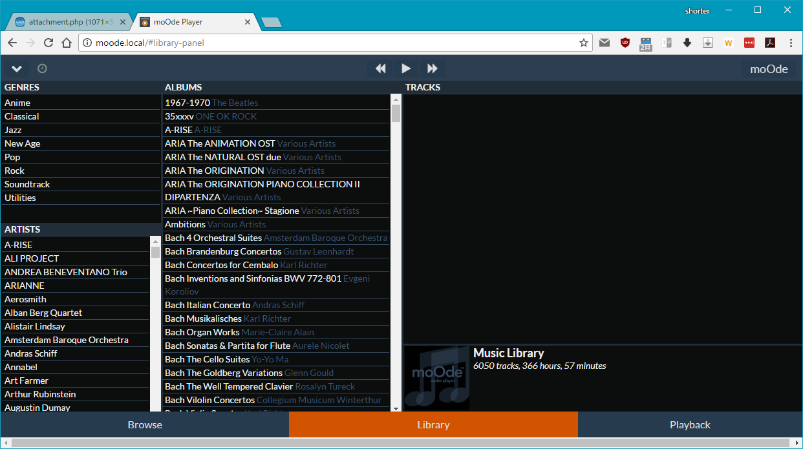This screenshot has height=449, width=803.
Task: Click the horizontal page scrollbar at bottom
Action: (x=401, y=443)
